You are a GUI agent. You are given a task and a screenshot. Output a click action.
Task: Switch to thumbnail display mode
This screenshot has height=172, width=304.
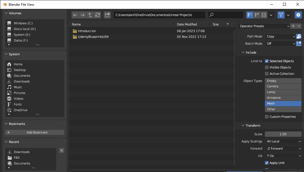tap(264, 15)
